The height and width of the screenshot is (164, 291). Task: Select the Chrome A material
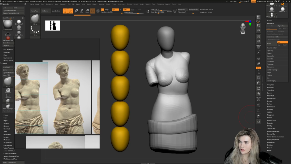pyautogui.click(x=8, y=33)
